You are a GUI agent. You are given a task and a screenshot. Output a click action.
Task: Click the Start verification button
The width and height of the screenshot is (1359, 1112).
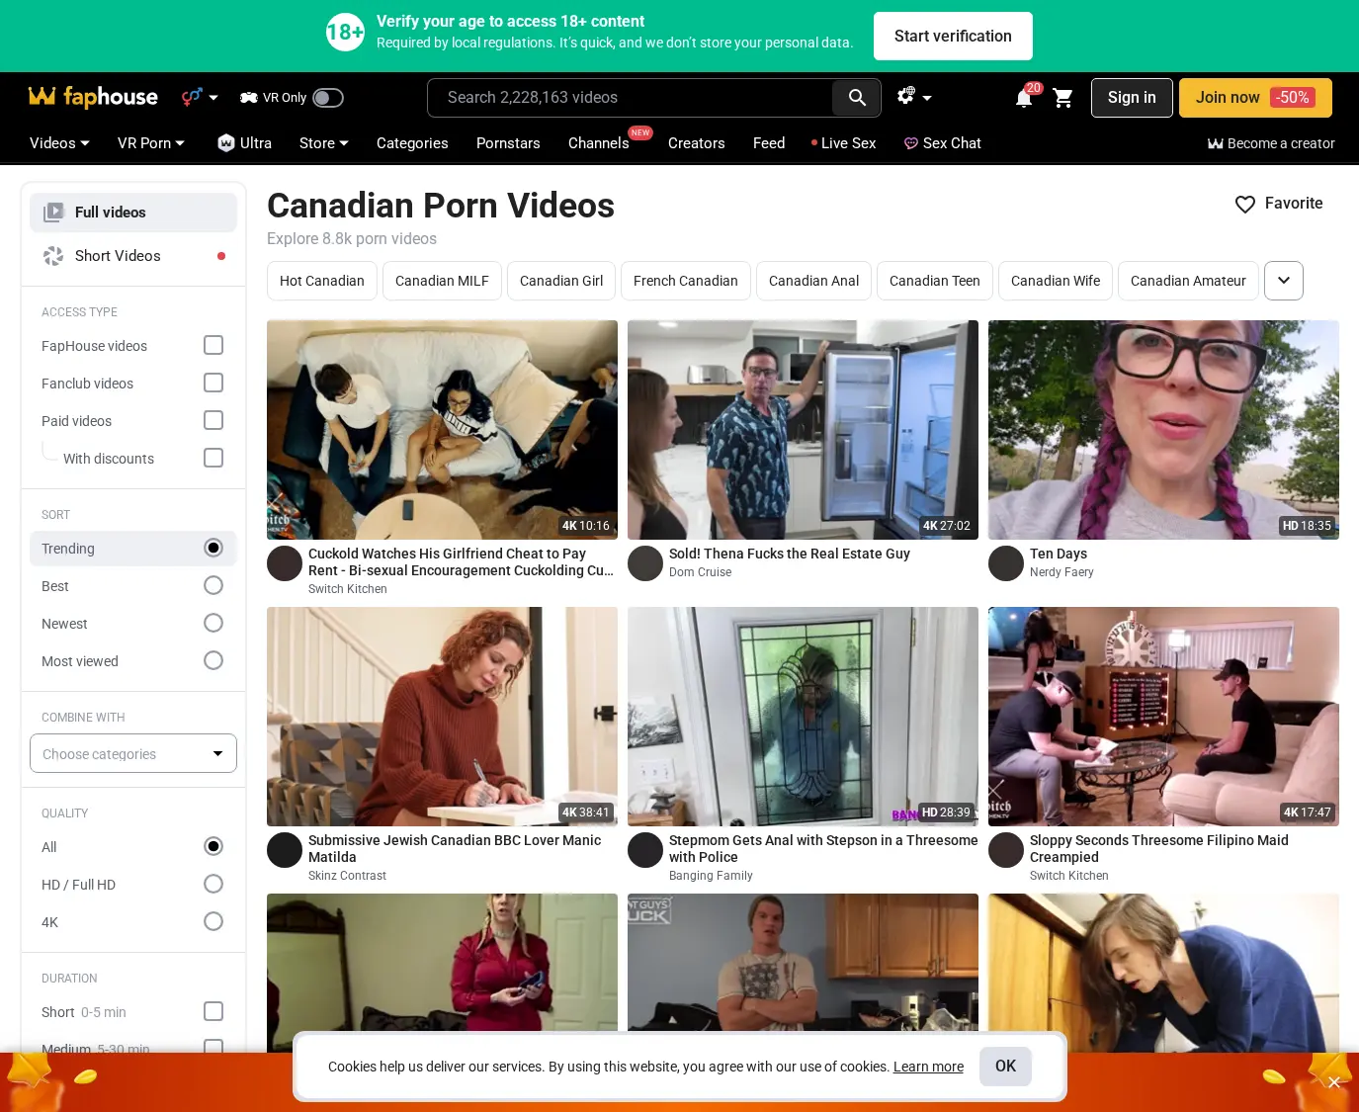(x=953, y=37)
